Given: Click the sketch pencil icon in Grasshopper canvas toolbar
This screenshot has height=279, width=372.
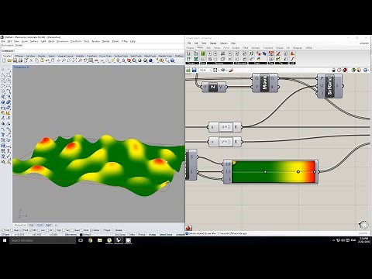Looking at the screenshot, I should pos(231,70).
